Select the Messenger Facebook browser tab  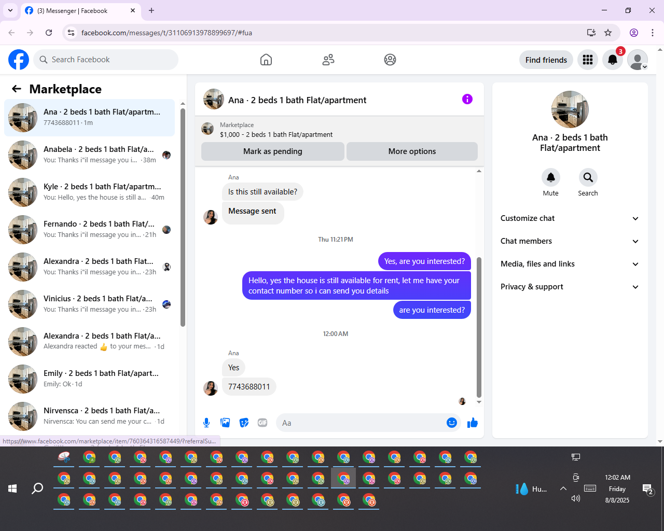pyautogui.click(x=80, y=10)
